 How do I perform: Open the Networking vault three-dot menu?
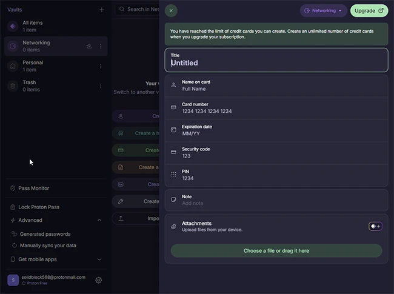point(101,46)
